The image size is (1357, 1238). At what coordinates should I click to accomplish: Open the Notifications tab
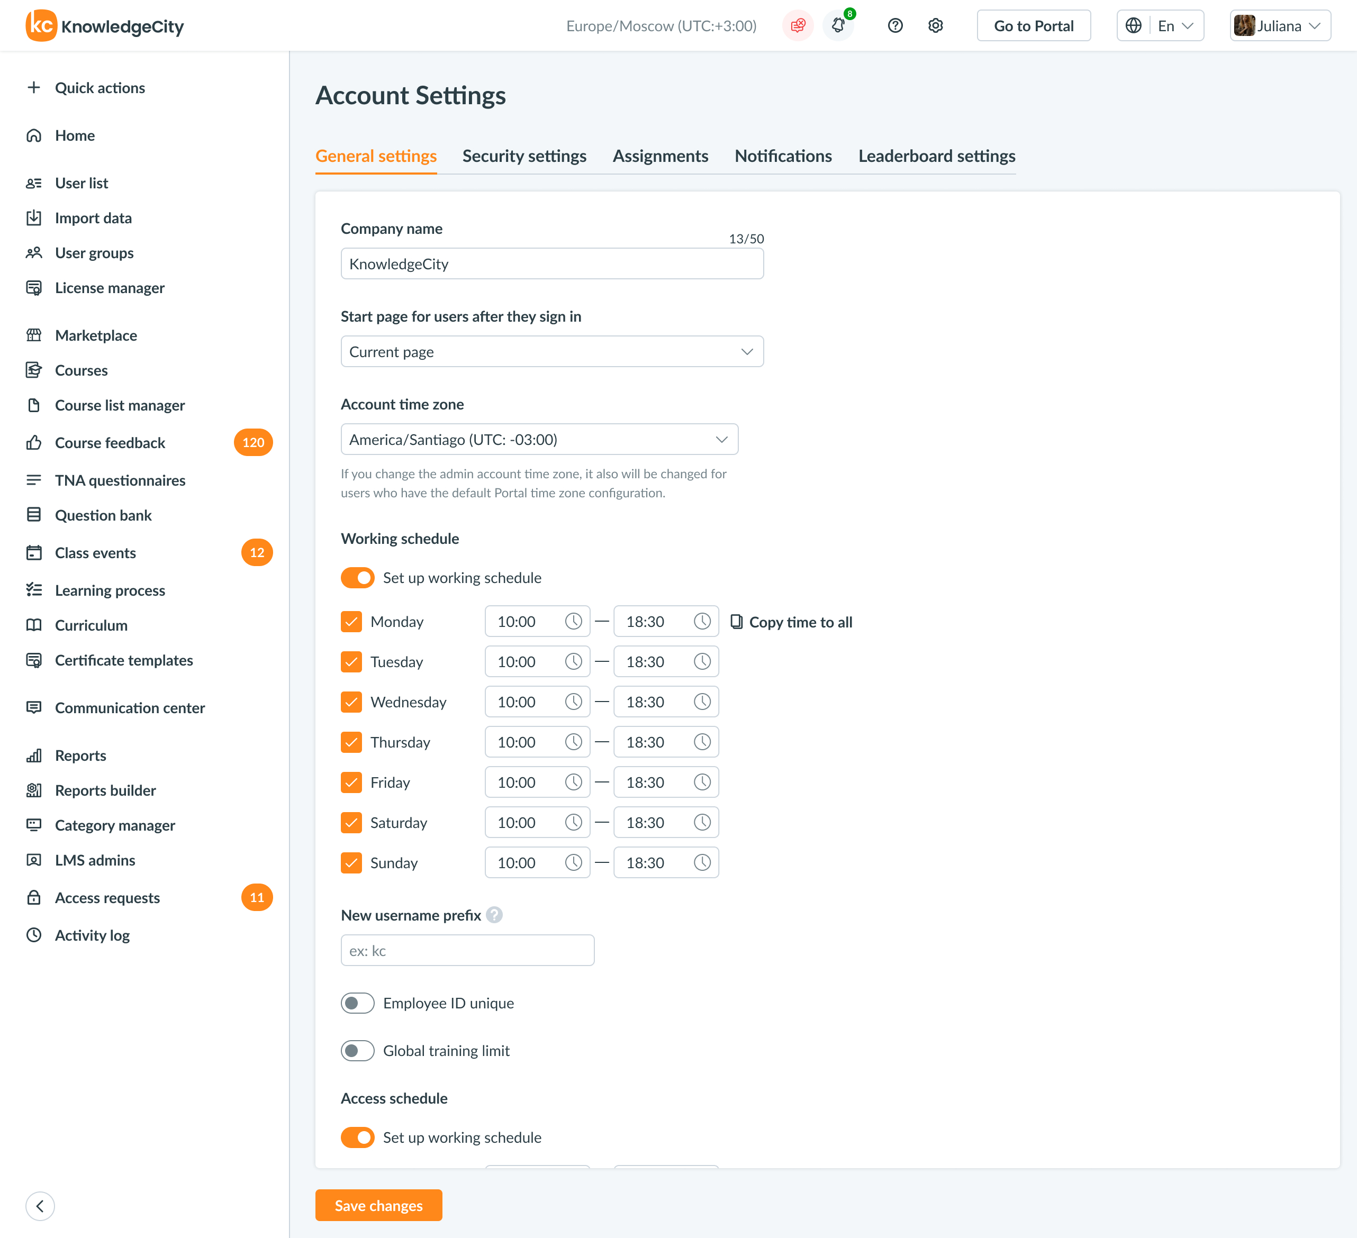[x=783, y=156]
